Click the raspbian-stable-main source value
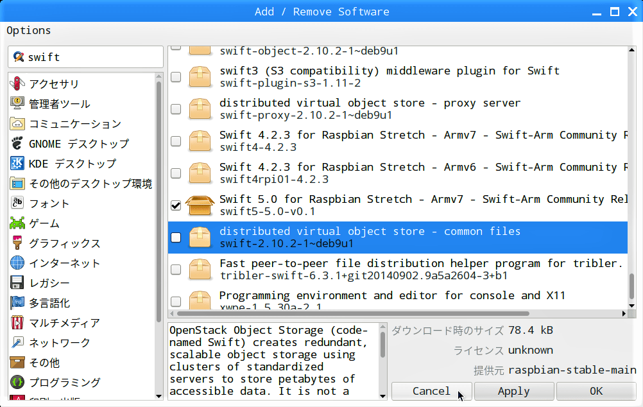This screenshot has width=643, height=407. (x=572, y=370)
